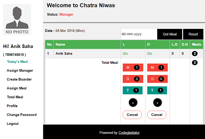Toggle Anik Saha's dinner On status

(150, 54)
